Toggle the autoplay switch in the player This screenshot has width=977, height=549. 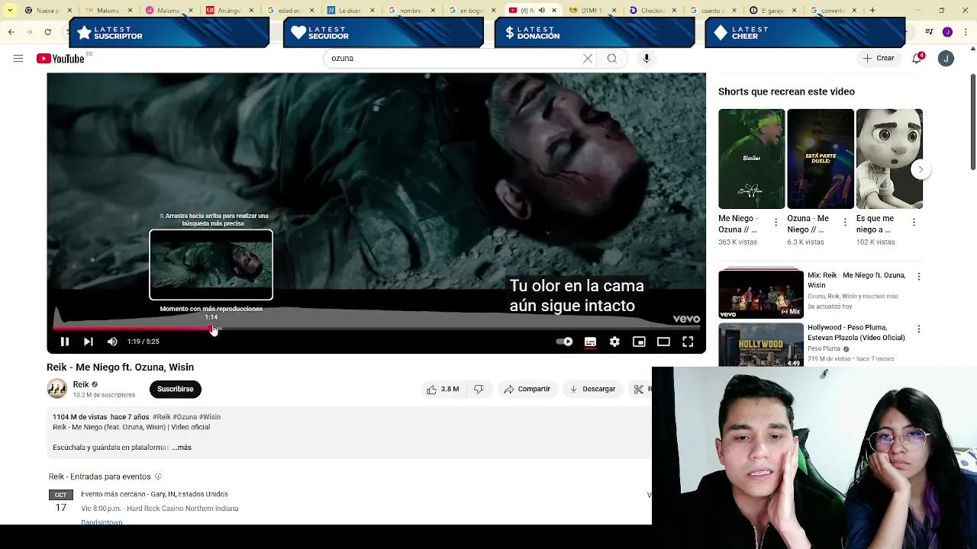[x=564, y=342]
